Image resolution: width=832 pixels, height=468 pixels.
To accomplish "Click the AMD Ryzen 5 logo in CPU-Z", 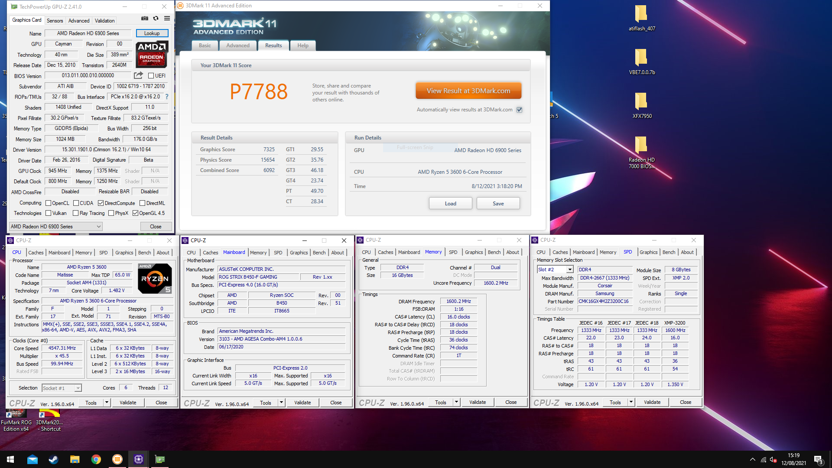I will [155, 278].
